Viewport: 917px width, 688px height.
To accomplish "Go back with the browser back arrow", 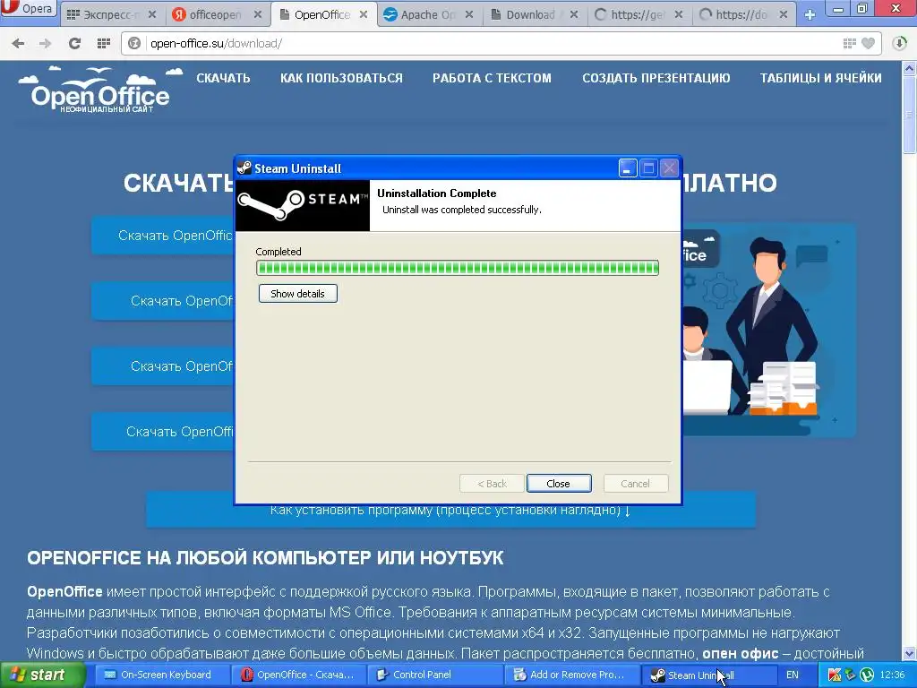I will (x=18, y=43).
